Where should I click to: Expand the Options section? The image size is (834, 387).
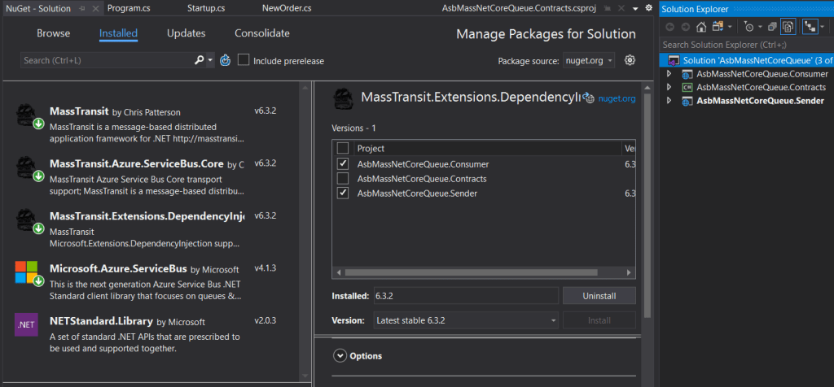click(x=339, y=356)
